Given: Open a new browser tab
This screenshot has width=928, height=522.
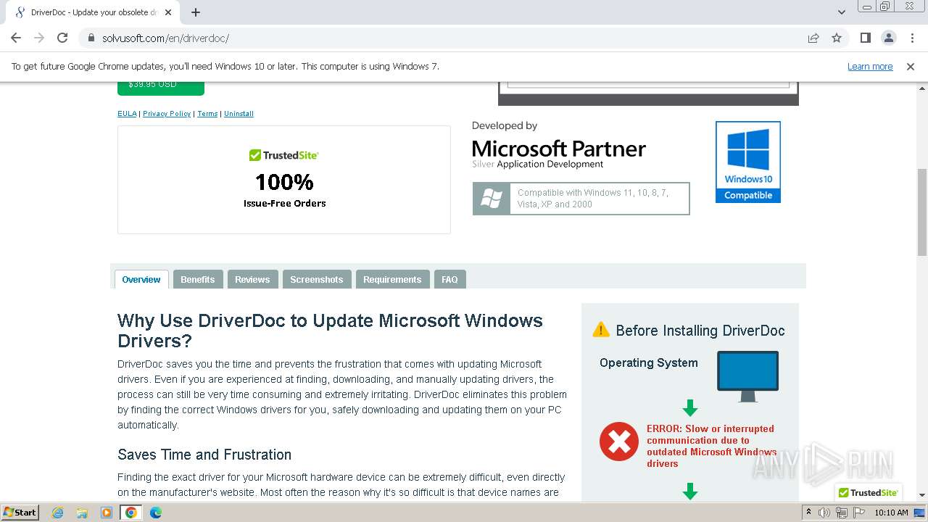Looking at the screenshot, I should [196, 12].
